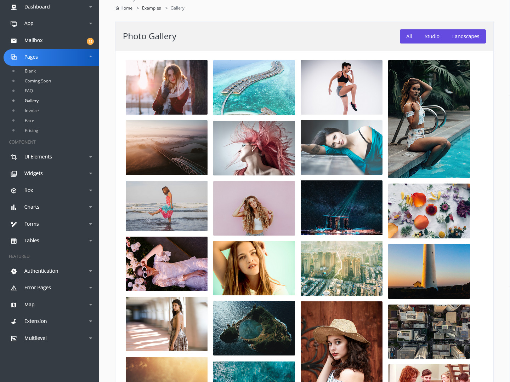Expand the Multilevel menu arrow
Viewport: 510px width, 382px height.
click(91, 338)
